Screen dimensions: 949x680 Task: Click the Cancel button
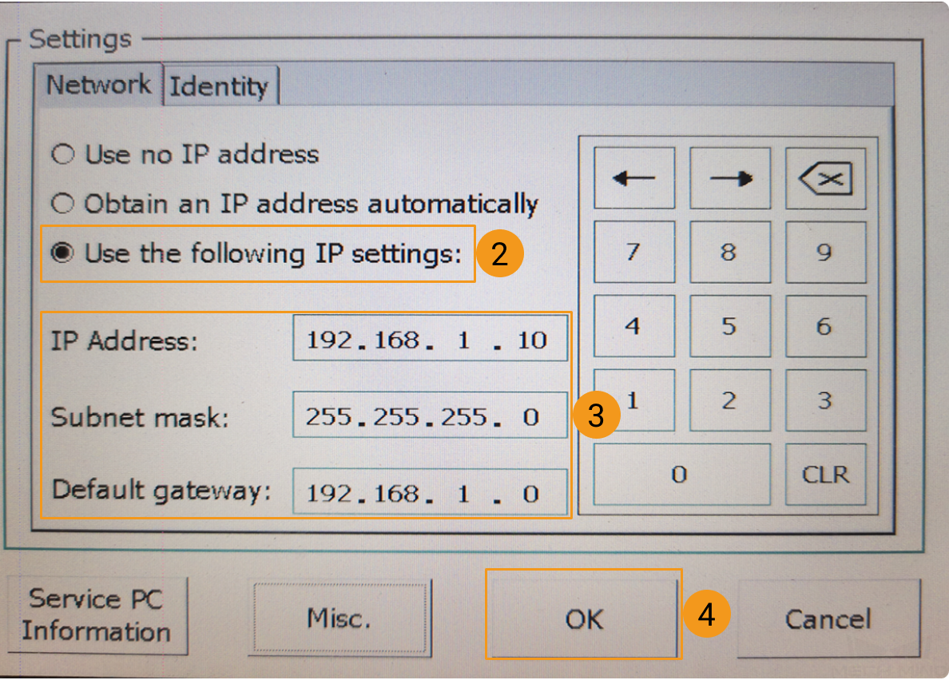click(828, 618)
